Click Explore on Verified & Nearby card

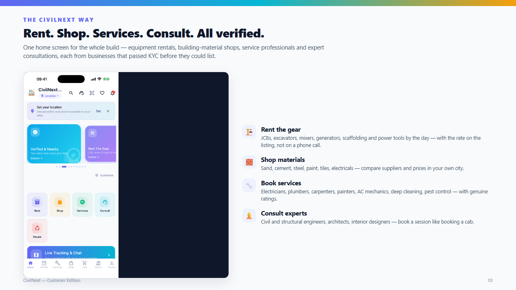[x=36, y=158]
